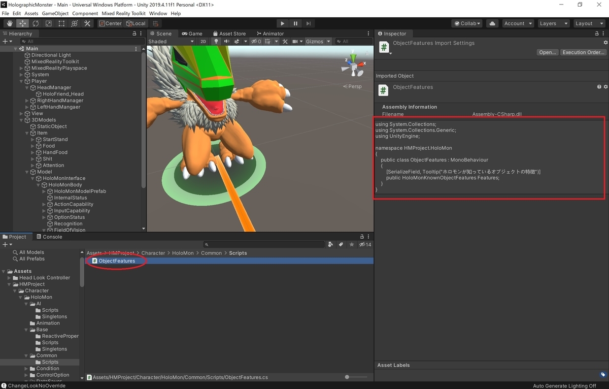Screen dimensions: 609x389
Task: Select the Rect transform tool
Action: (x=61, y=23)
